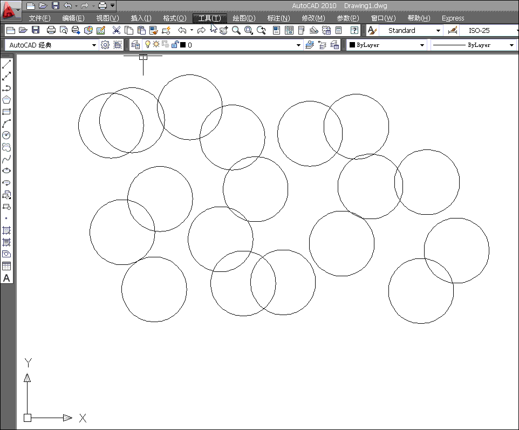Select the Point tool

click(x=6, y=218)
